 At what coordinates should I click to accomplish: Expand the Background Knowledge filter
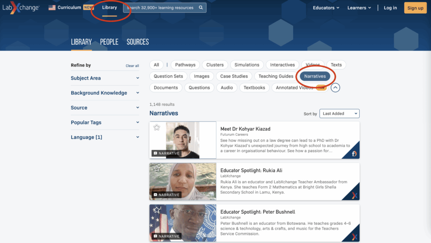click(x=105, y=93)
